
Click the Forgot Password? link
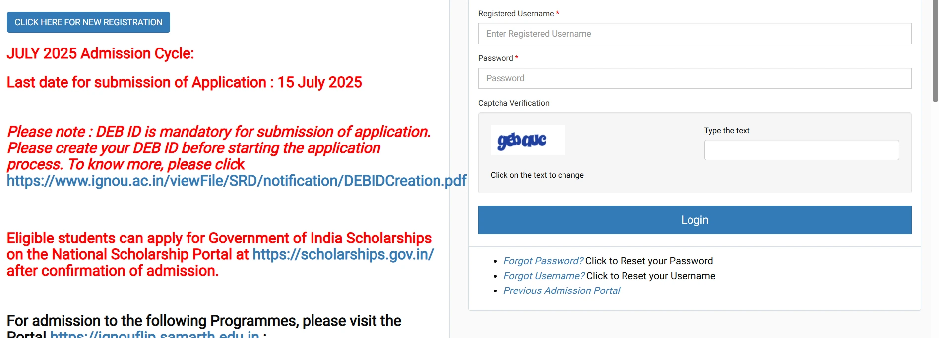543,261
